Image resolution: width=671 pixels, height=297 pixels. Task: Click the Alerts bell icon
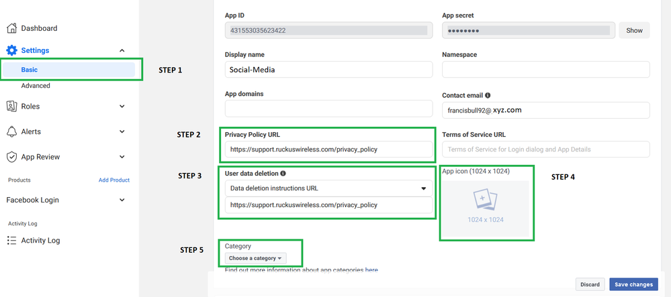click(11, 131)
